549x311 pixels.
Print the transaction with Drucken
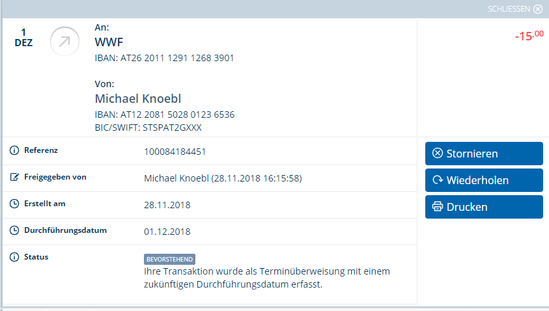click(x=484, y=207)
